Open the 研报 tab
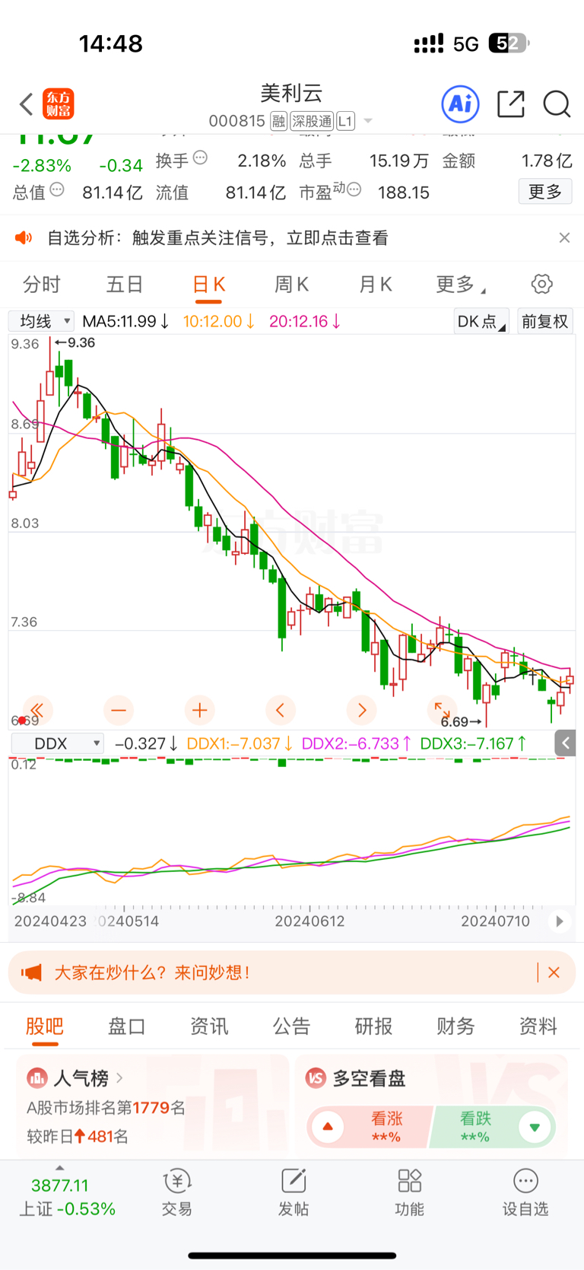This screenshot has width=584, height=1270. coord(373,1027)
